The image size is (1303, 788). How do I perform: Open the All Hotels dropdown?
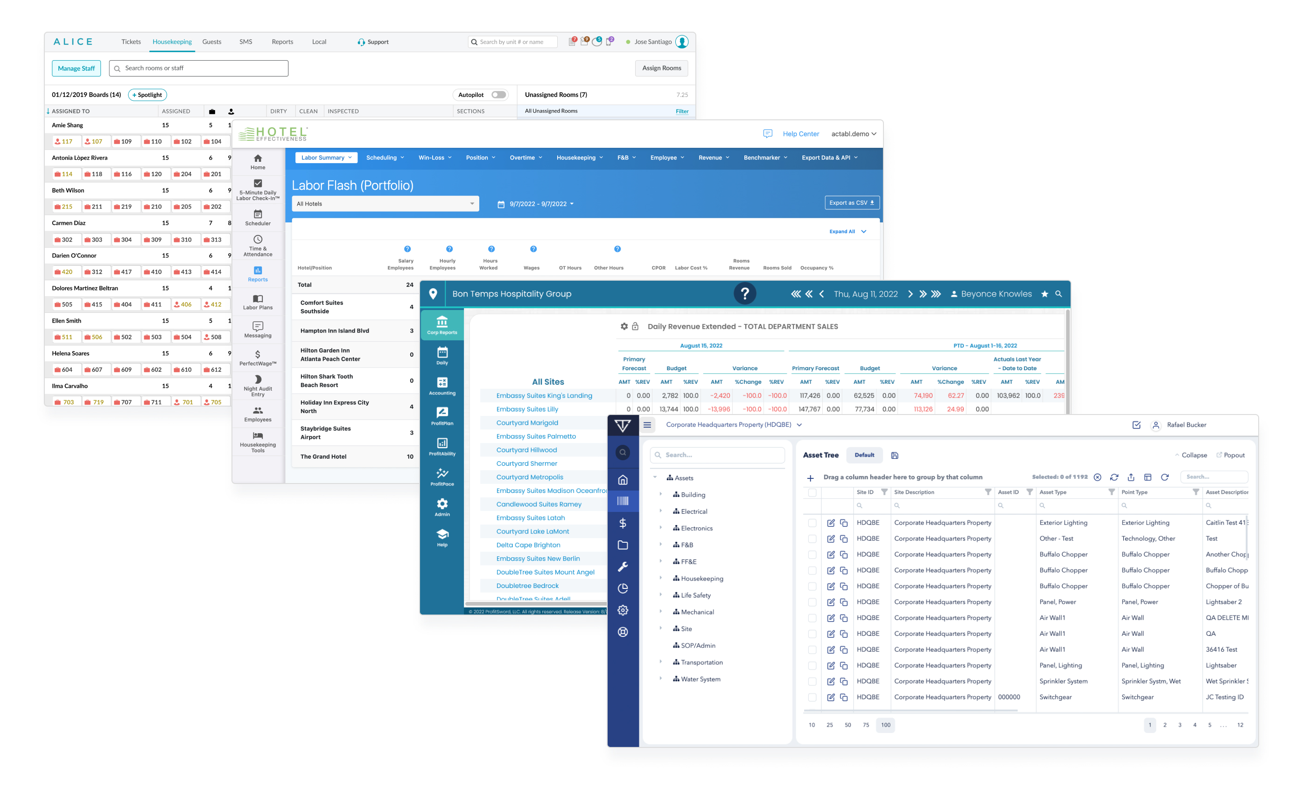[385, 203]
